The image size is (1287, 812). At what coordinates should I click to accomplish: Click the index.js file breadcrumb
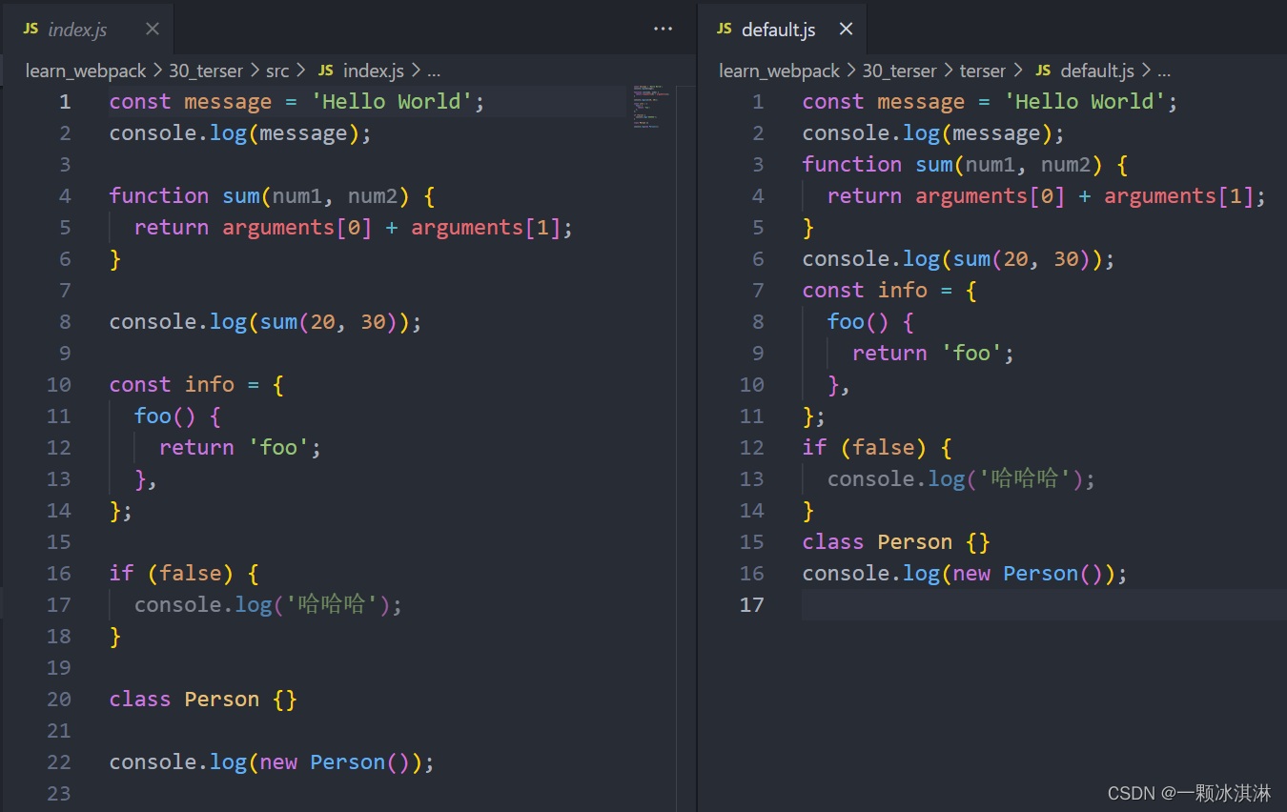(x=361, y=71)
